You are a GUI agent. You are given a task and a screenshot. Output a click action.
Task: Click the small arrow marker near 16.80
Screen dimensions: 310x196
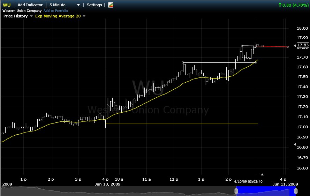click(x=295, y=144)
